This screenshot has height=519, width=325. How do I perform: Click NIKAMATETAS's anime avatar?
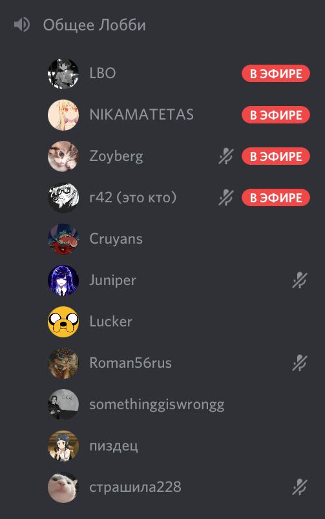coord(63,115)
